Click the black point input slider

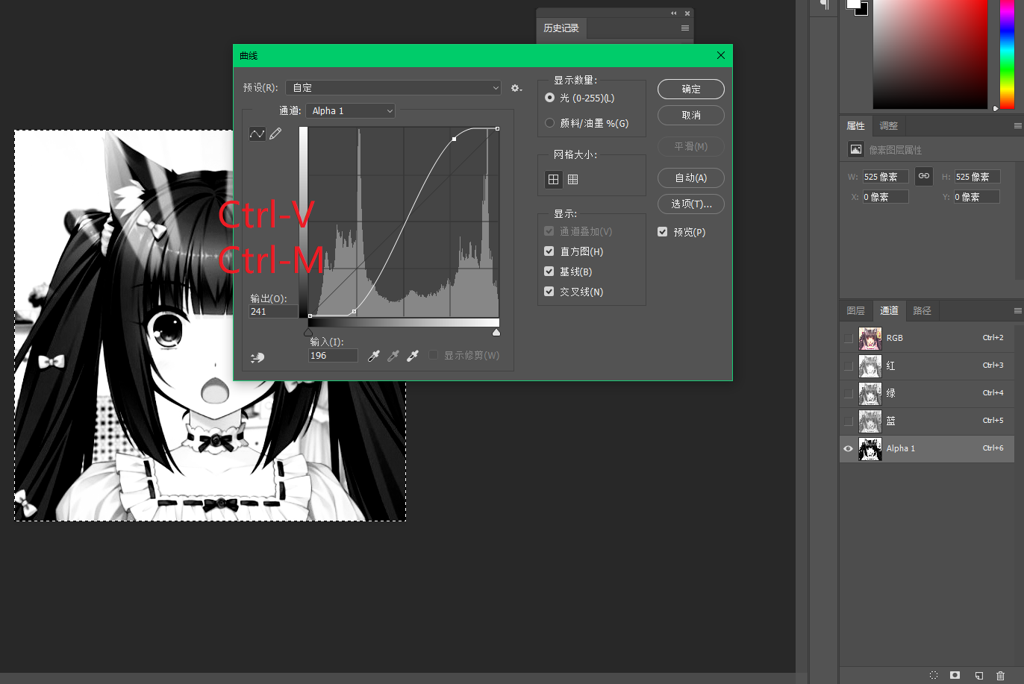click(308, 332)
